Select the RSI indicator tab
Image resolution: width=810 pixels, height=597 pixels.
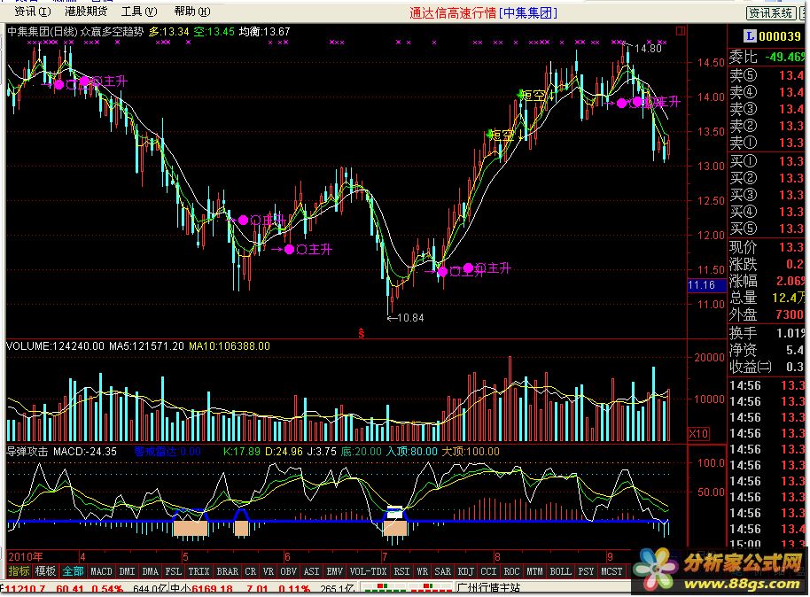click(402, 571)
